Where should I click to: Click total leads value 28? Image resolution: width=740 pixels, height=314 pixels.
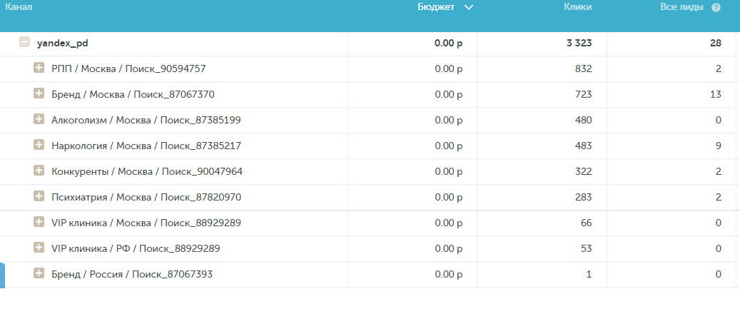[716, 44]
